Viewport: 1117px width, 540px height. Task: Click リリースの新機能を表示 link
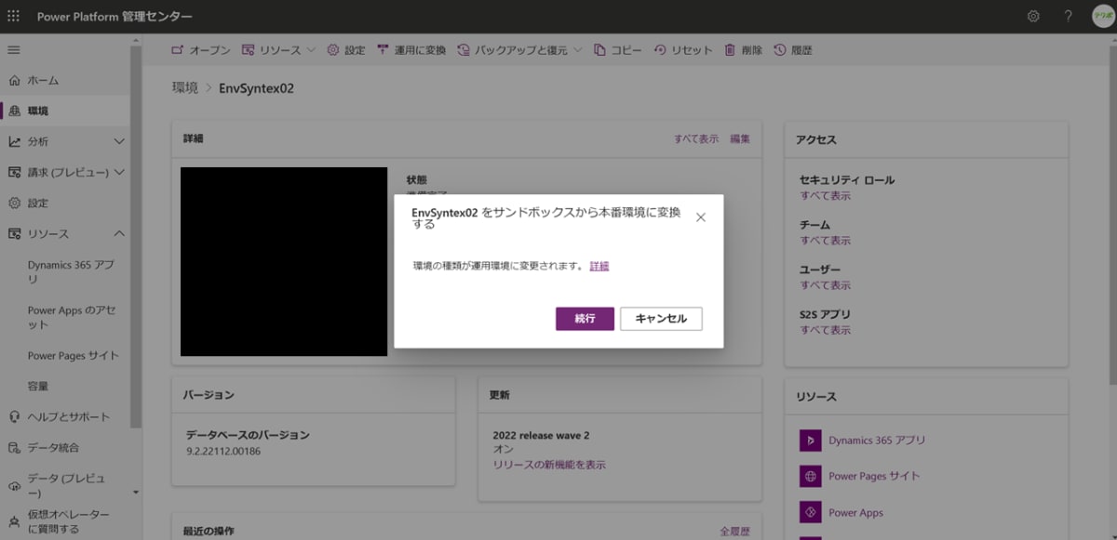tap(549, 465)
